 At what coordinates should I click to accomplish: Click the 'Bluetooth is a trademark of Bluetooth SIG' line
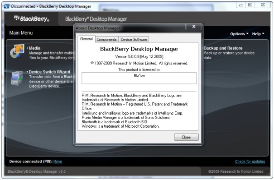(x=115, y=122)
